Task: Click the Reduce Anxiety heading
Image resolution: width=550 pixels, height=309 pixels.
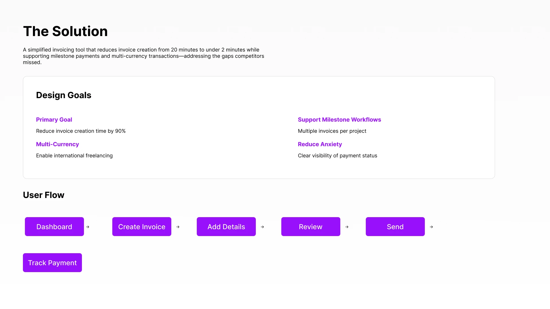Action: 320,144
